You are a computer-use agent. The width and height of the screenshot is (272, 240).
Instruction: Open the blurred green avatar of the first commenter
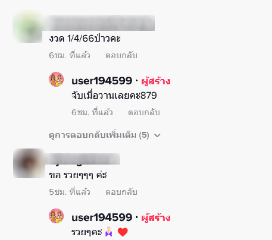[28, 26]
